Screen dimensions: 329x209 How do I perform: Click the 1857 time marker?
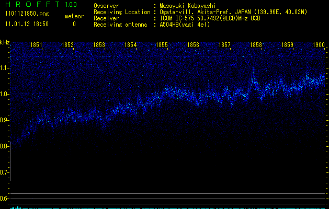tap(224, 45)
